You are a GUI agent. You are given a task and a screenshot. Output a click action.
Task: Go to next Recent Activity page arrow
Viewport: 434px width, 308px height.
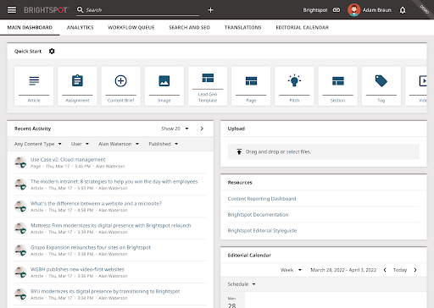pos(202,129)
